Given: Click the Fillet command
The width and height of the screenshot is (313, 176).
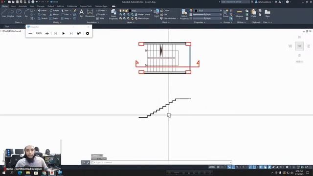Looking at the screenshot, I should [65, 14].
